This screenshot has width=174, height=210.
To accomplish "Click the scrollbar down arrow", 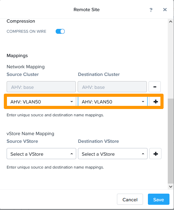I will [171, 187].
